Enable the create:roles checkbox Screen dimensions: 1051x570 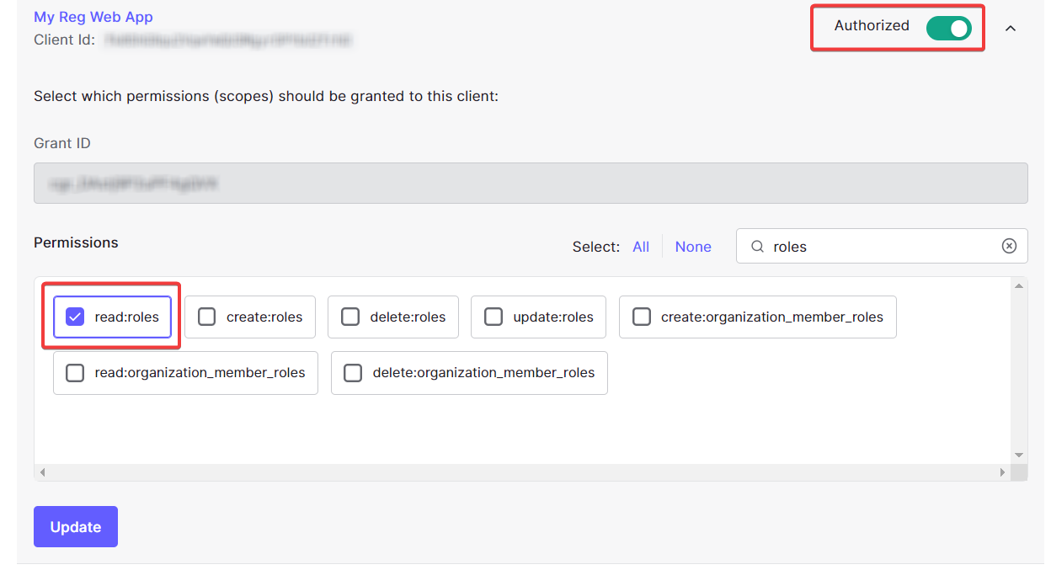(x=206, y=317)
